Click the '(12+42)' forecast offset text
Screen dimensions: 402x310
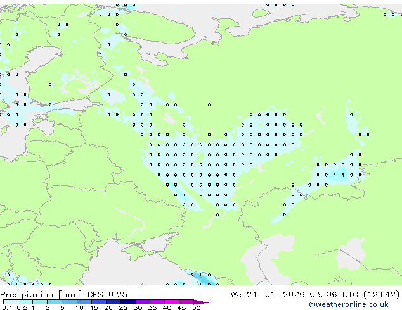pos(381,294)
